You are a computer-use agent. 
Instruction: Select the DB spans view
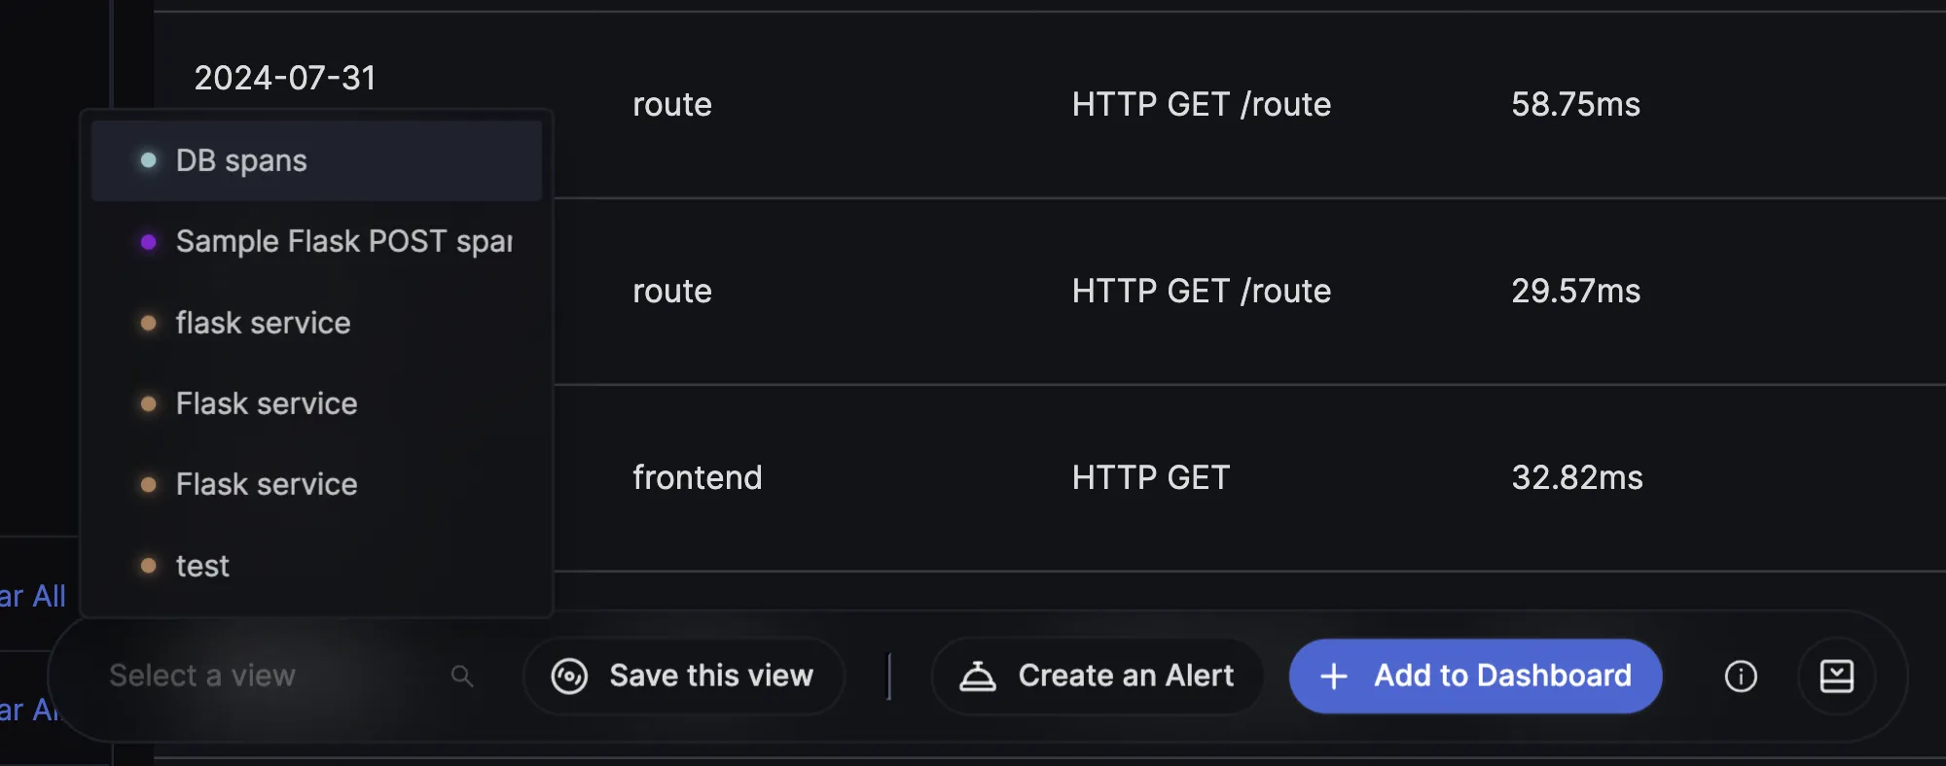pos(316,160)
